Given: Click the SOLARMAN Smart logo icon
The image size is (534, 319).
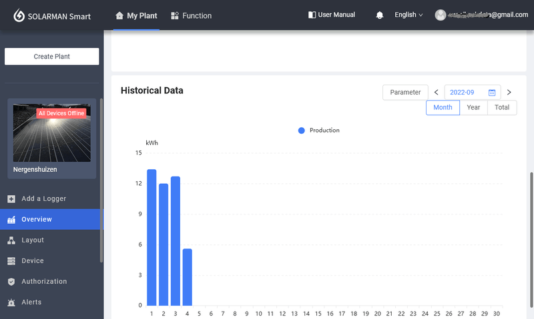Looking at the screenshot, I should 19,15.
